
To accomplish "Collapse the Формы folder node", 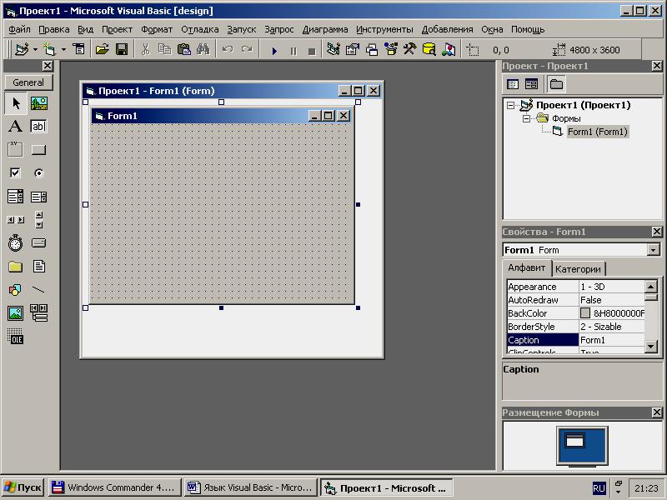I will tap(526, 118).
